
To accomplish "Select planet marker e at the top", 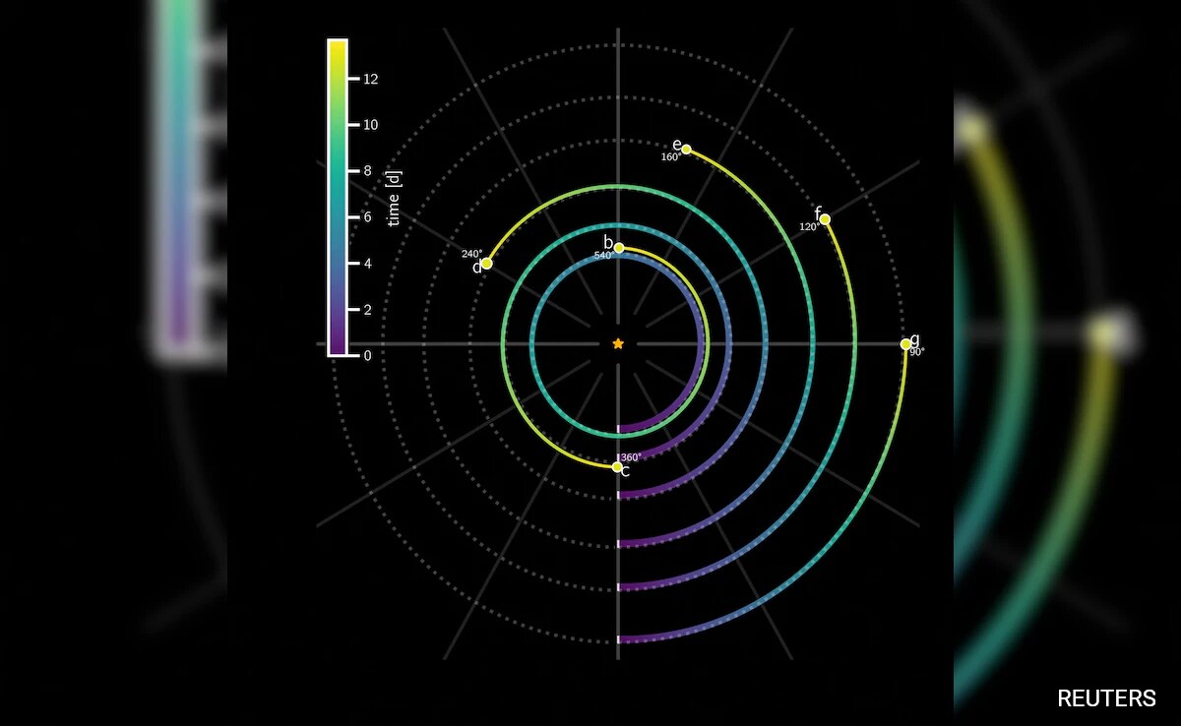I will [x=686, y=148].
